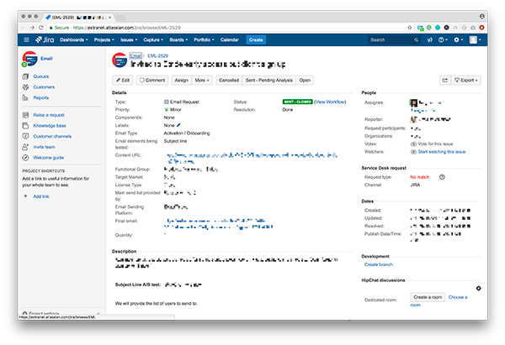Open HipChat discussions settings gear

click(x=478, y=289)
